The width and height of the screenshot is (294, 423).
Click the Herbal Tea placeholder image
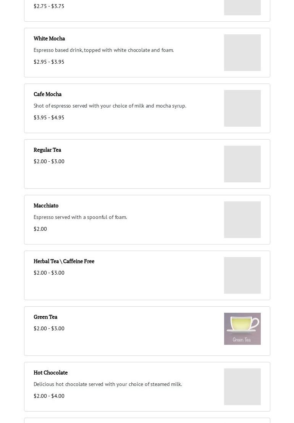(242, 275)
